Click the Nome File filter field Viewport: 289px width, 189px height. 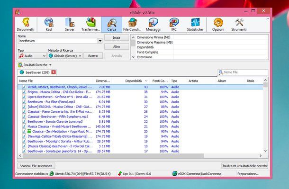(245, 72)
